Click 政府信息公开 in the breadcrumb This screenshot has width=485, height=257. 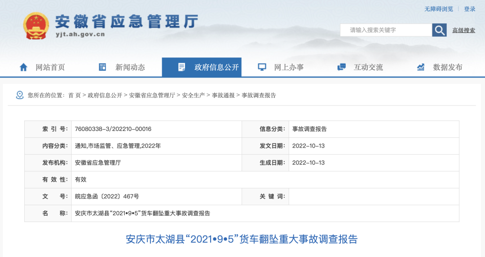[105, 96]
